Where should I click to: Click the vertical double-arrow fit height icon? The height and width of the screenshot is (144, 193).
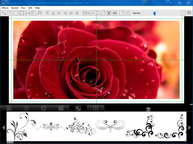pos(97,13)
